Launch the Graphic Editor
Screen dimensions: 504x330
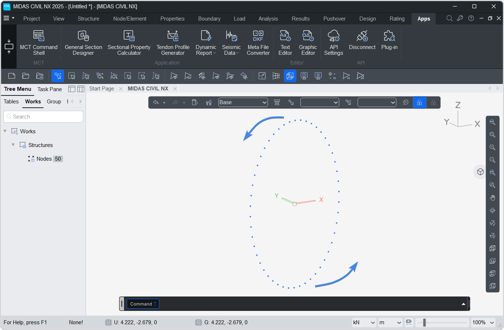[308, 43]
